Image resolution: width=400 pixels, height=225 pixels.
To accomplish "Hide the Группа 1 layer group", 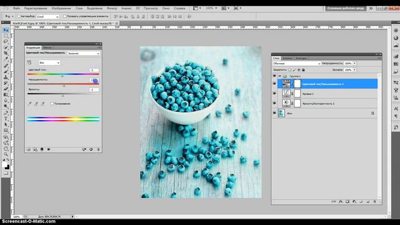I will click(x=274, y=76).
